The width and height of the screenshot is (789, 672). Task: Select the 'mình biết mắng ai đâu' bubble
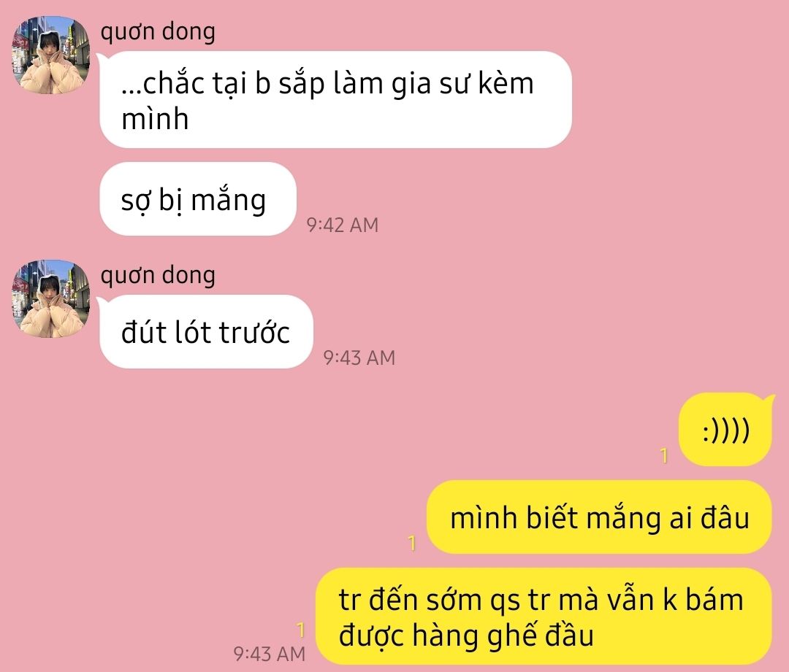coord(599,517)
